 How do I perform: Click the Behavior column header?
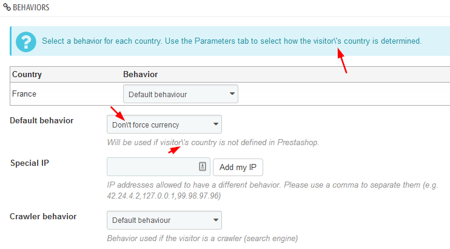140,74
